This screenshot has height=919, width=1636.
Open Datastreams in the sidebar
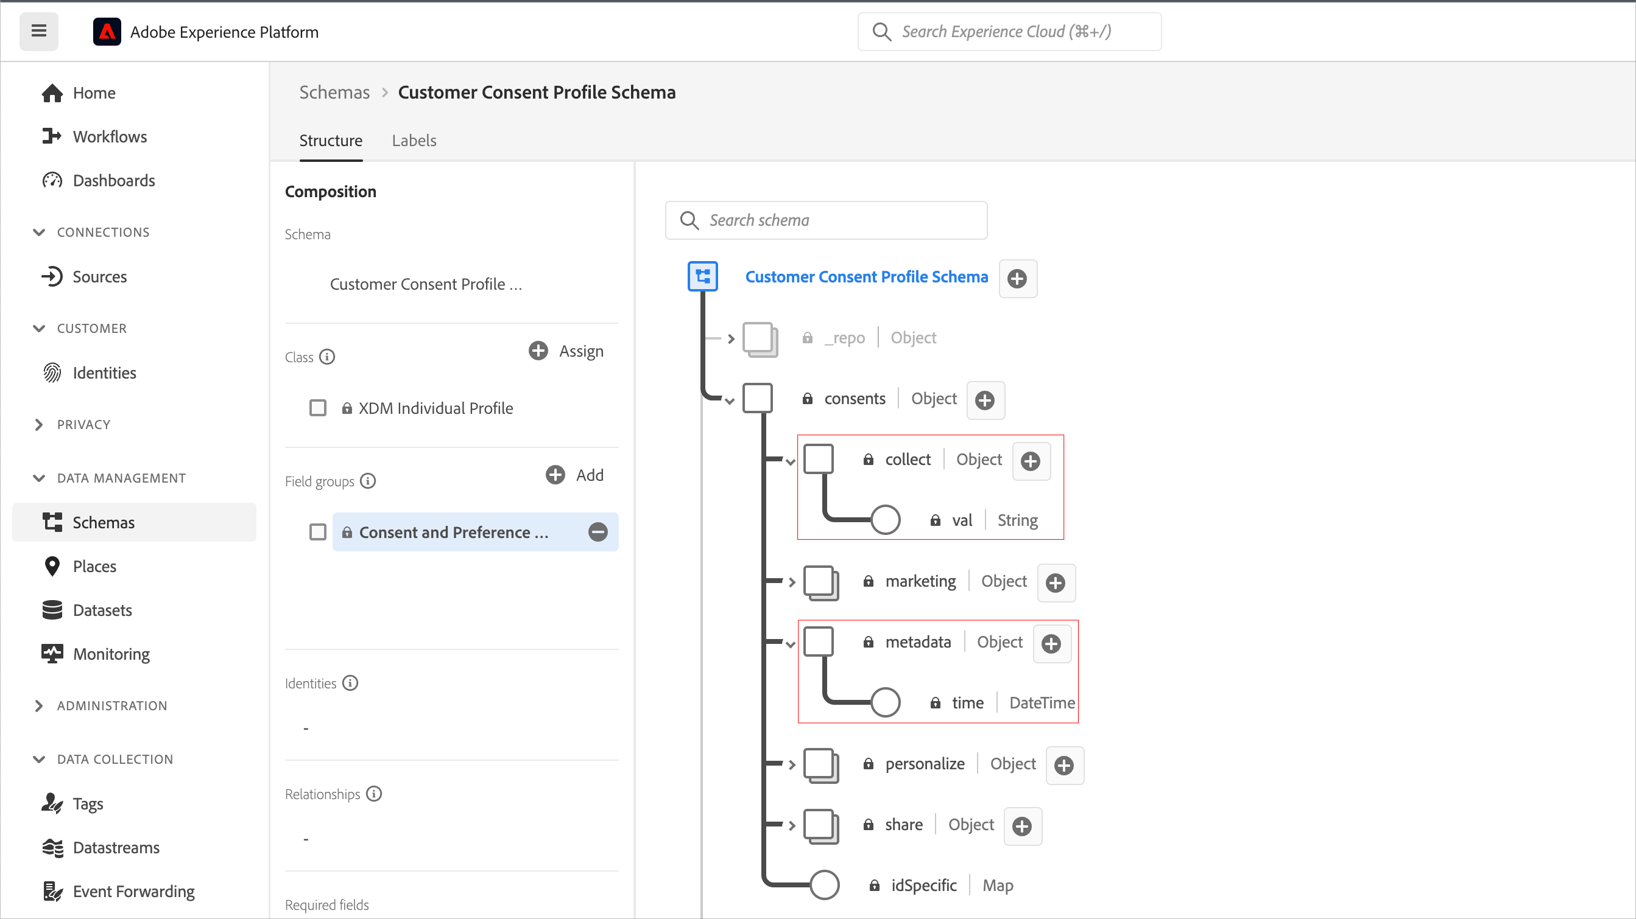point(116,847)
